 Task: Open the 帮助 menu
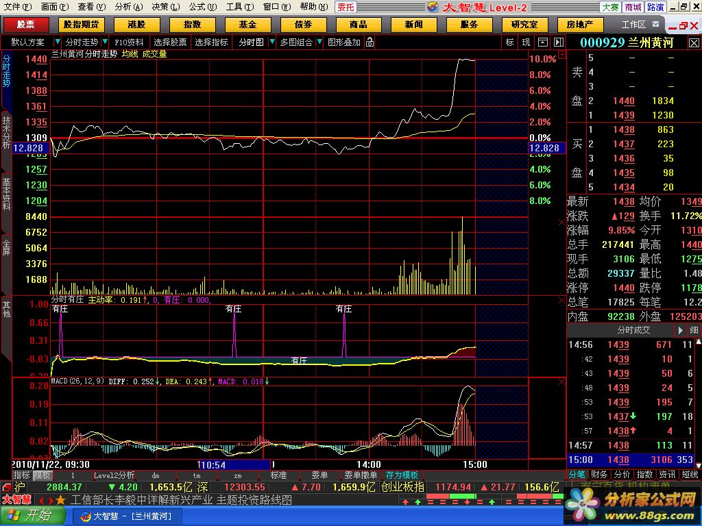(x=313, y=7)
